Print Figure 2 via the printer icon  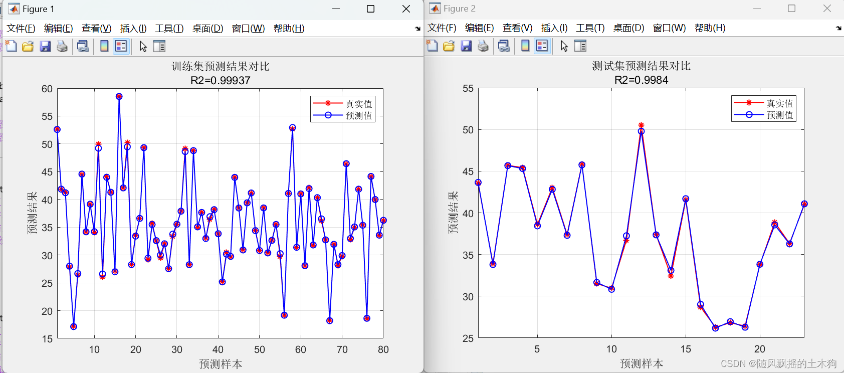(483, 46)
